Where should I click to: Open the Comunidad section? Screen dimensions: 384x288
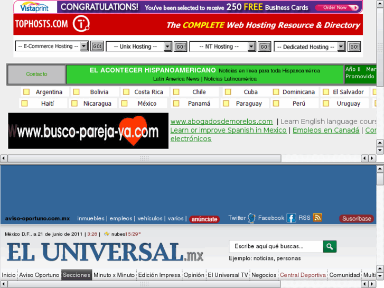tap(344, 275)
